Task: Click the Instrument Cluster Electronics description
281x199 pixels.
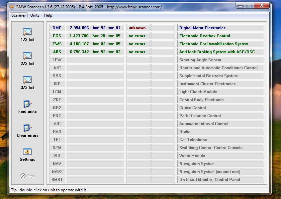Action: pyautogui.click(x=221, y=84)
